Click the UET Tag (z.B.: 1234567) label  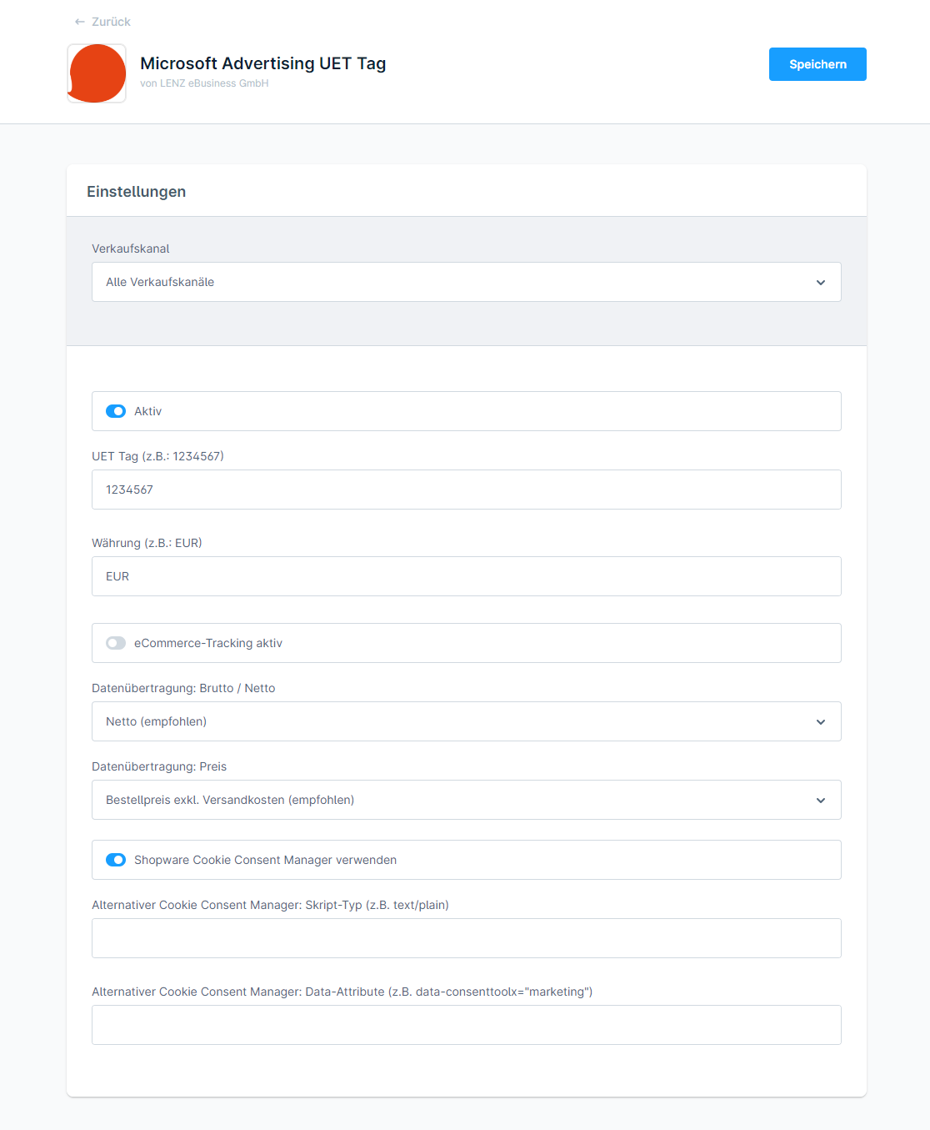(157, 456)
